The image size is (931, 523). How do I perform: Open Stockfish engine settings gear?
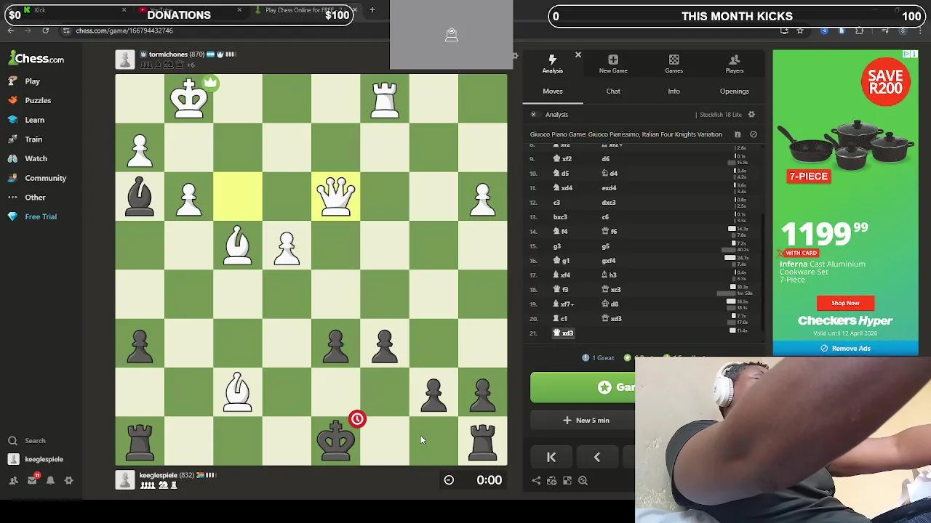pos(751,115)
